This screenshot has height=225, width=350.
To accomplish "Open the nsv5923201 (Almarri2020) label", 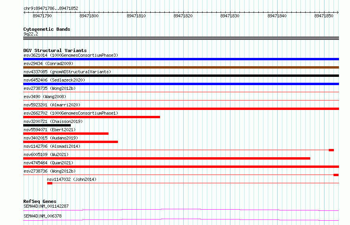I will [52, 105].
